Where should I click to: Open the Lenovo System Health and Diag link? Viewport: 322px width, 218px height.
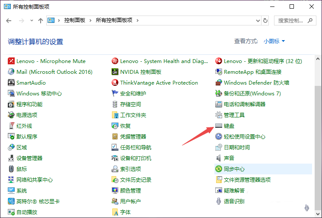coord(164,61)
